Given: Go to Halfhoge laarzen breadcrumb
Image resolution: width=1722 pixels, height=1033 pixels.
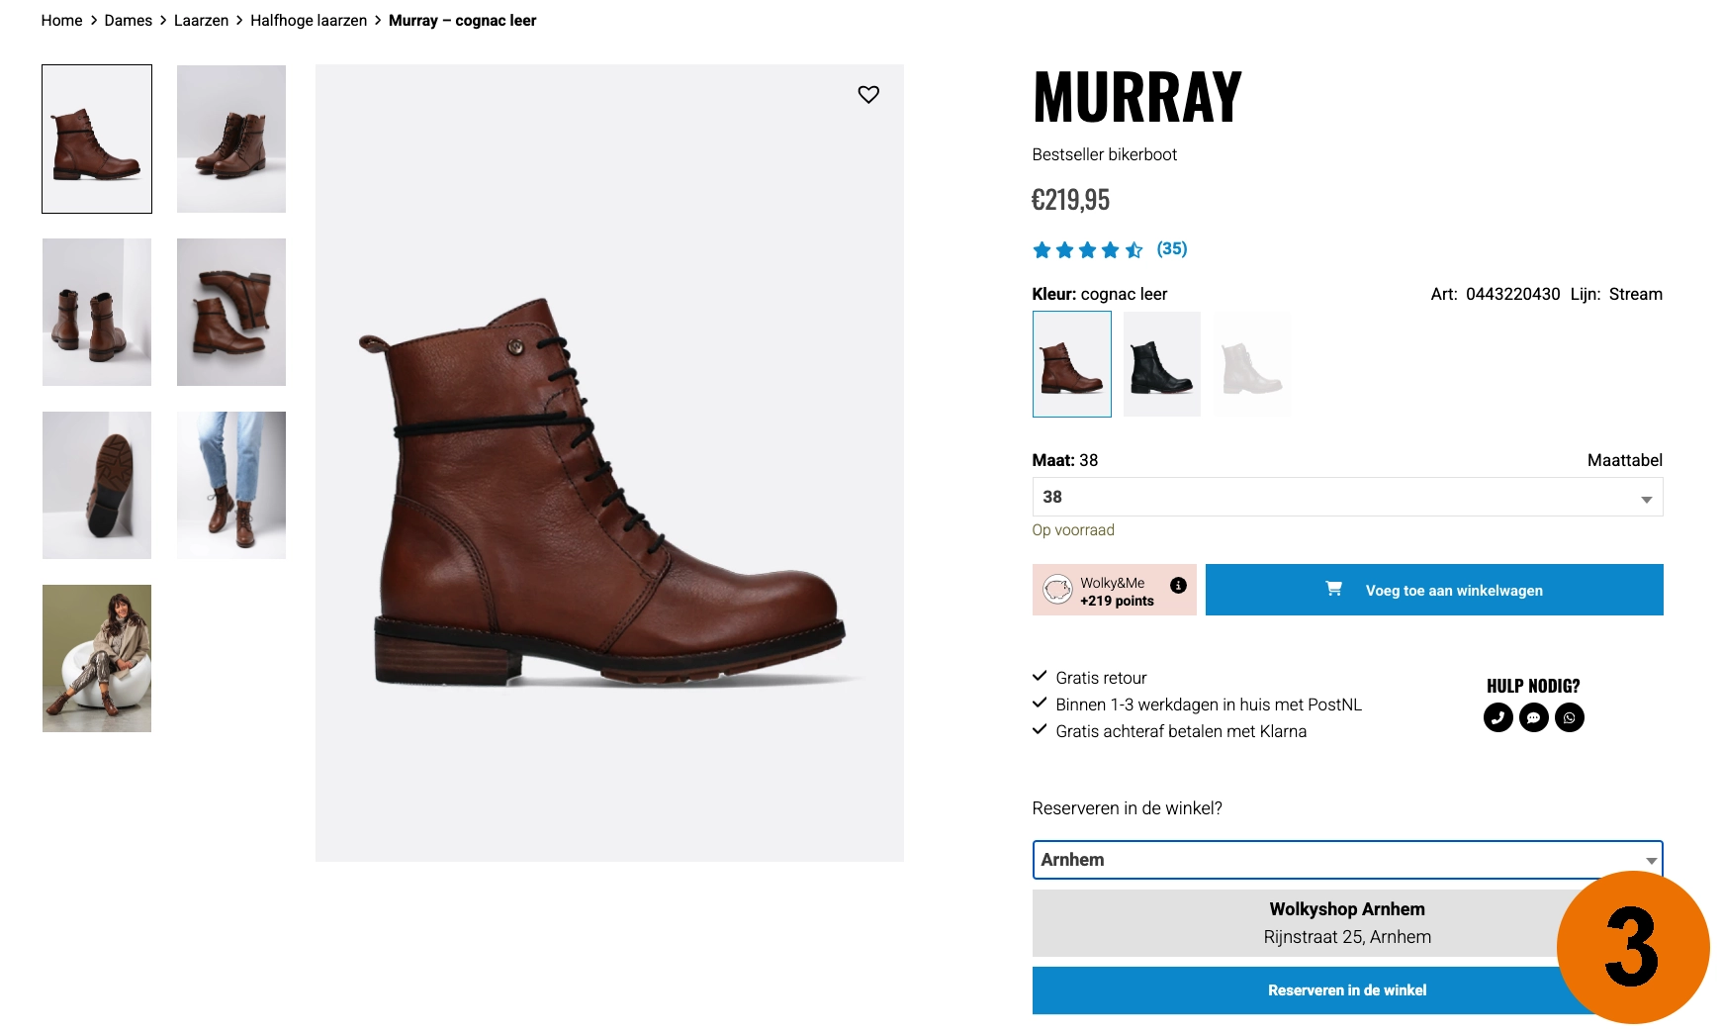Looking at the screenshot, I should (x=309, y=21).
